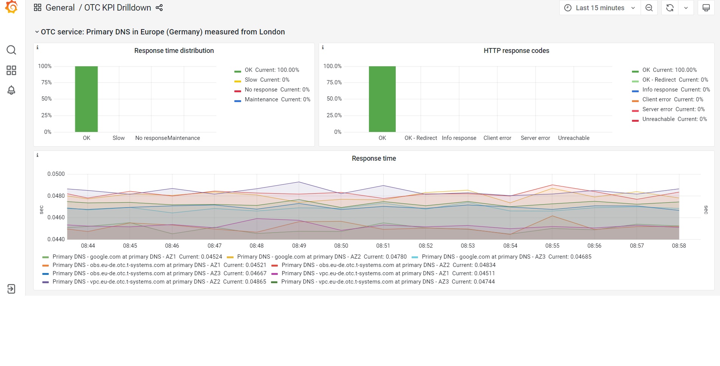720x366 pixels.
Task: Click the green OK bar in HTTP response codes
Action: click(382, 98)
